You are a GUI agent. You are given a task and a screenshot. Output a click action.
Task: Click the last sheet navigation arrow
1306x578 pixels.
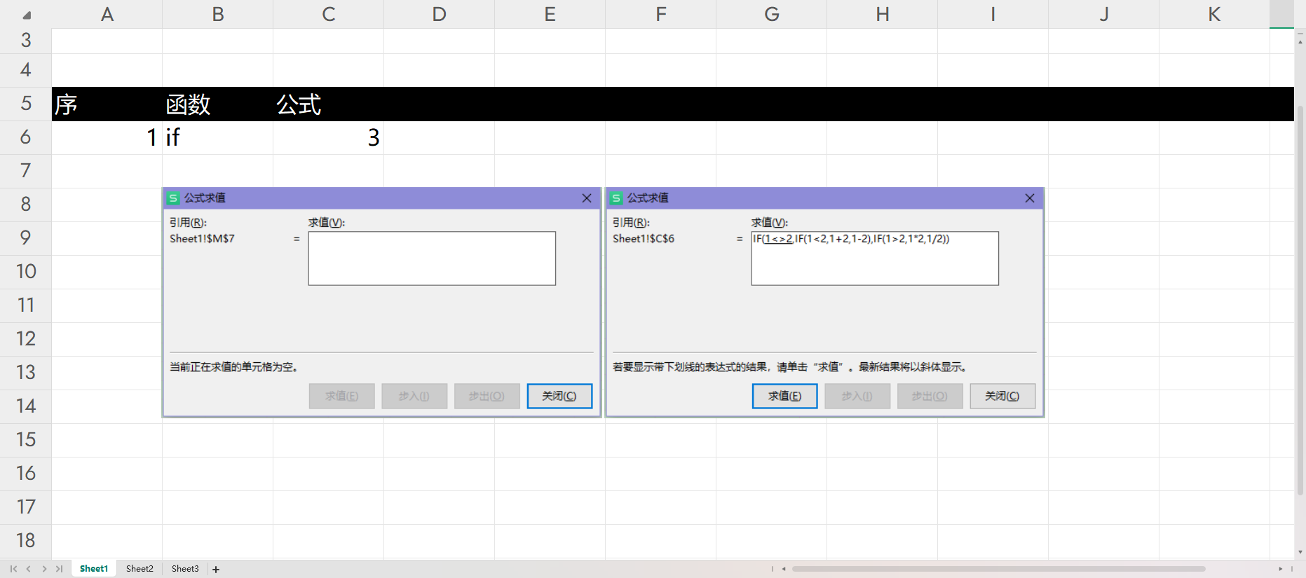click(60, 569)
